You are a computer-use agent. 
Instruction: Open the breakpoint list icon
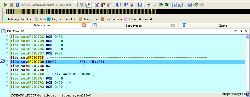97,5
